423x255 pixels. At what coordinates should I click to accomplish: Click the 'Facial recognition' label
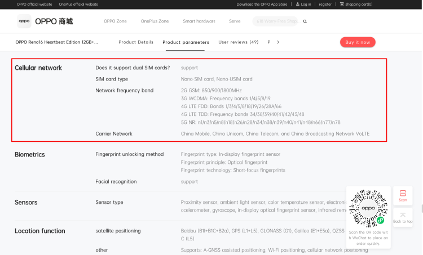click(116, 182)
